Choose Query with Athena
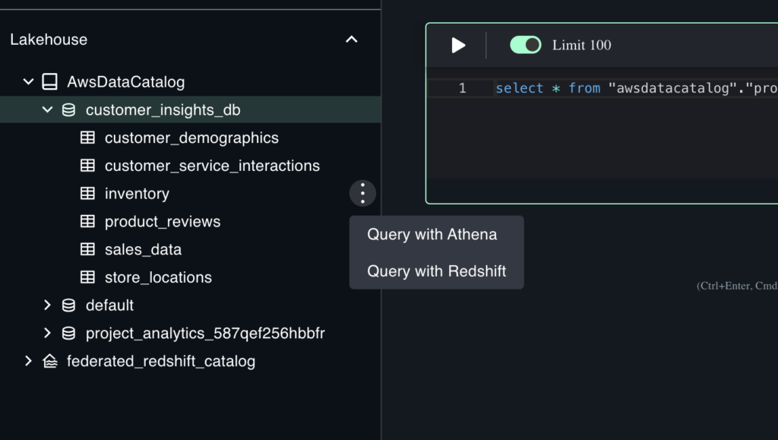This screenshot has width=778, height=440. (x=432, y=234)
